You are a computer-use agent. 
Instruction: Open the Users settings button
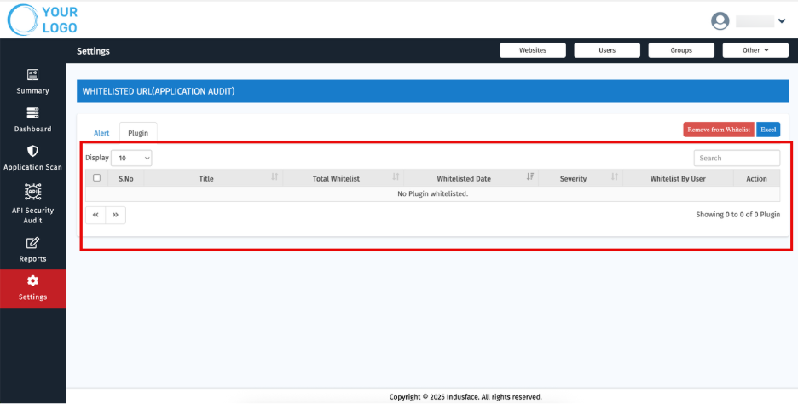pos(607,50)
